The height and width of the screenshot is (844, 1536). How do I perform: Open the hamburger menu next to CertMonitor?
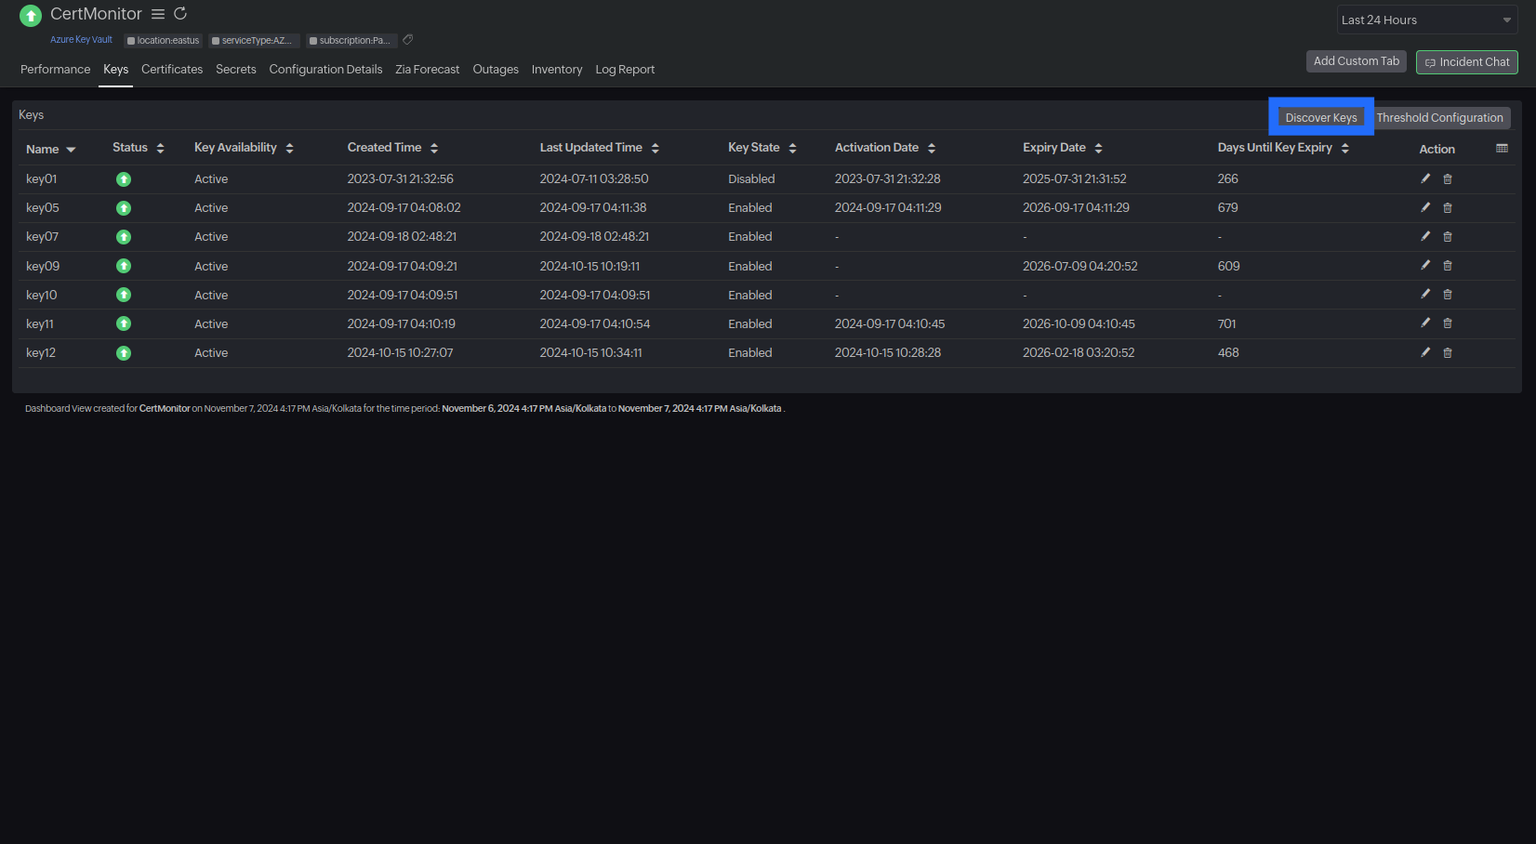[x=158, y=14]
